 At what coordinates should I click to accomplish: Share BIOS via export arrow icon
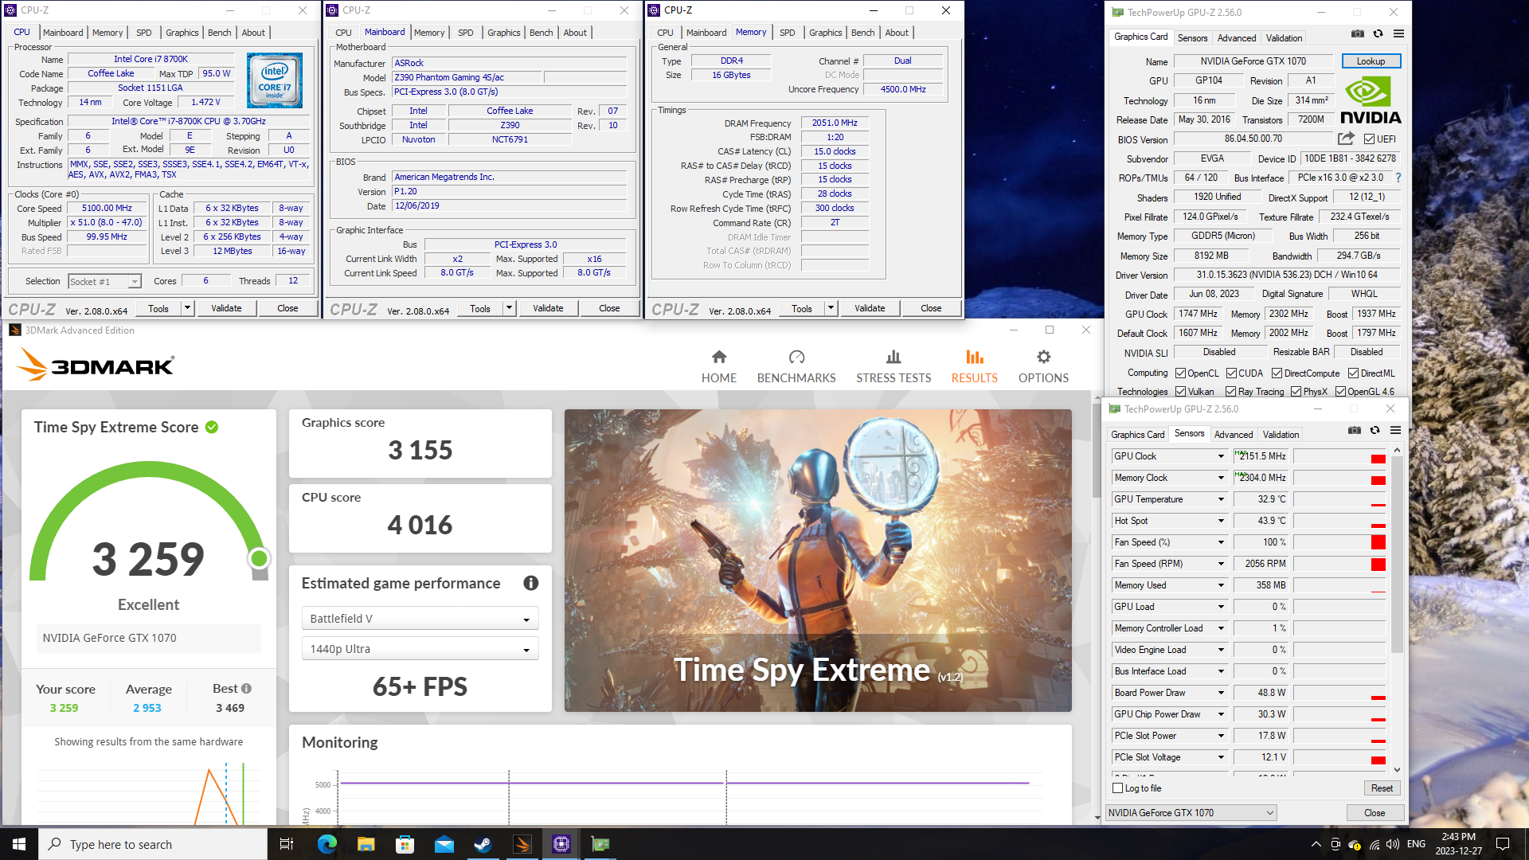click(x=1346, y=139)
